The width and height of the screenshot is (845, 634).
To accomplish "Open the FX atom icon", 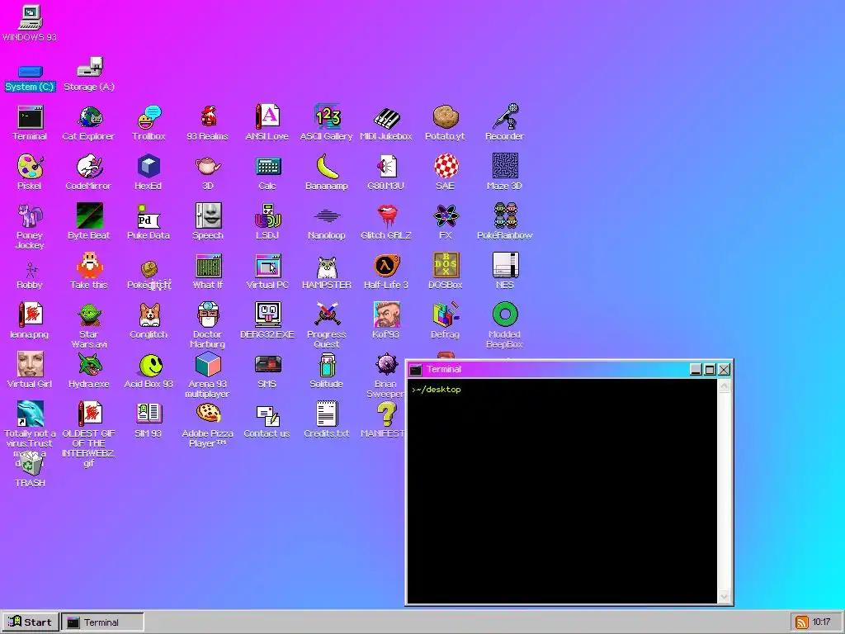I will coord(446,216).
